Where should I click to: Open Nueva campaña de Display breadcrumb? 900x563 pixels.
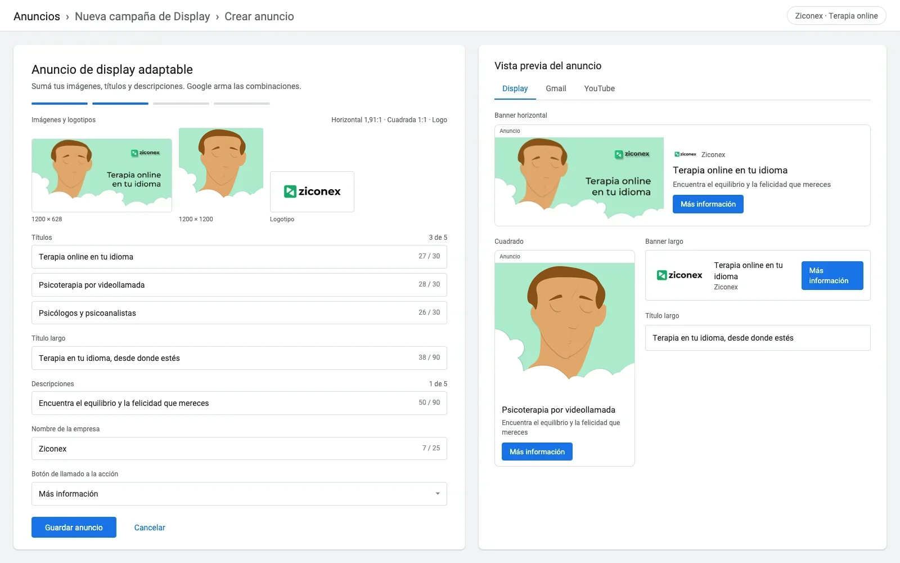tap(142, 16)
